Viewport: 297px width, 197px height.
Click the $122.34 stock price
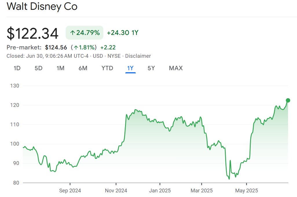coord(33,34)
